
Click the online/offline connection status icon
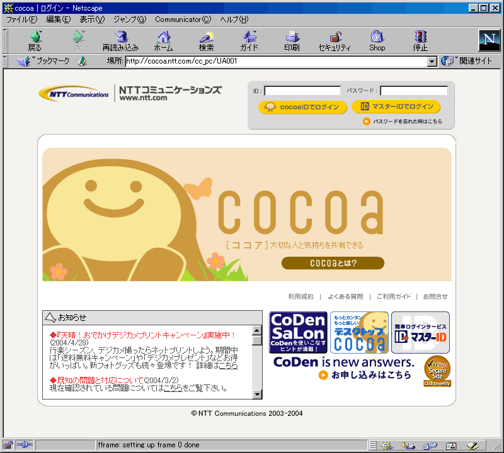25,445
